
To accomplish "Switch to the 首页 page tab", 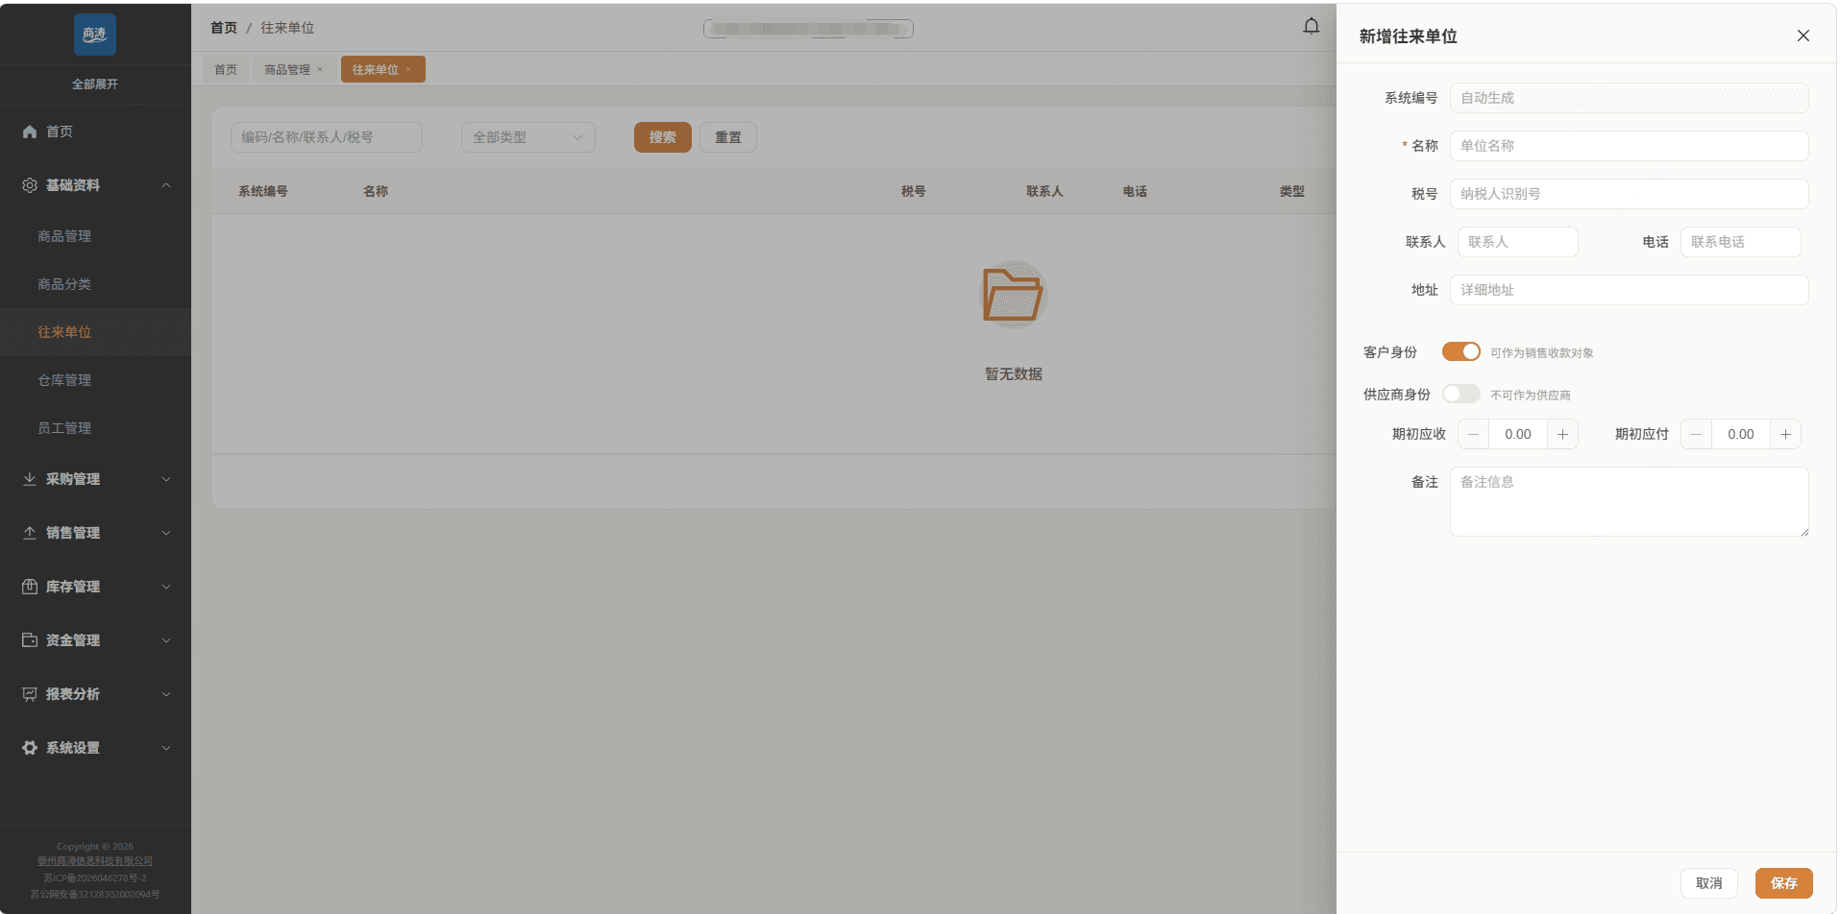I will (226, 69).
